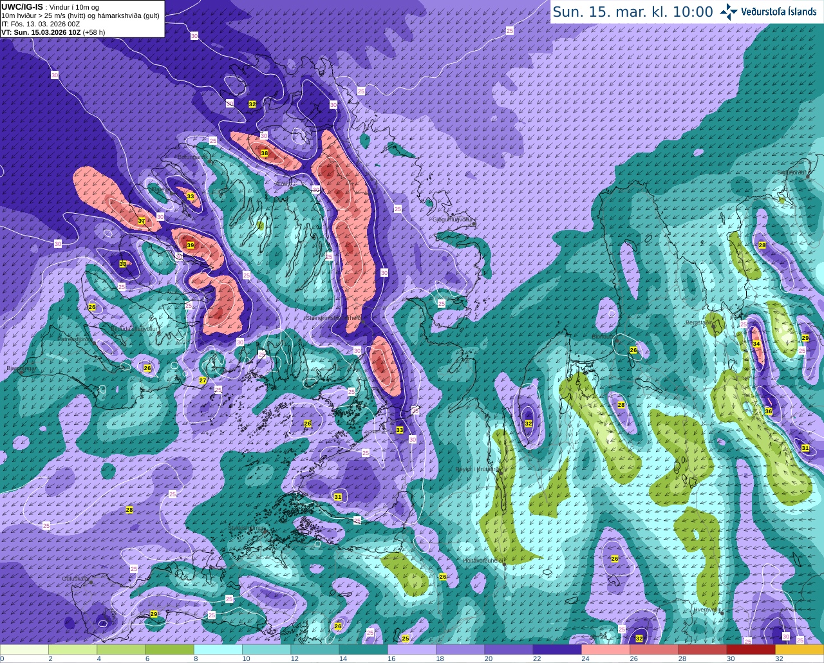Select the light lavender 16–18 legend swatch
Viewport: 824px width, 663px height.
point(411,649)
